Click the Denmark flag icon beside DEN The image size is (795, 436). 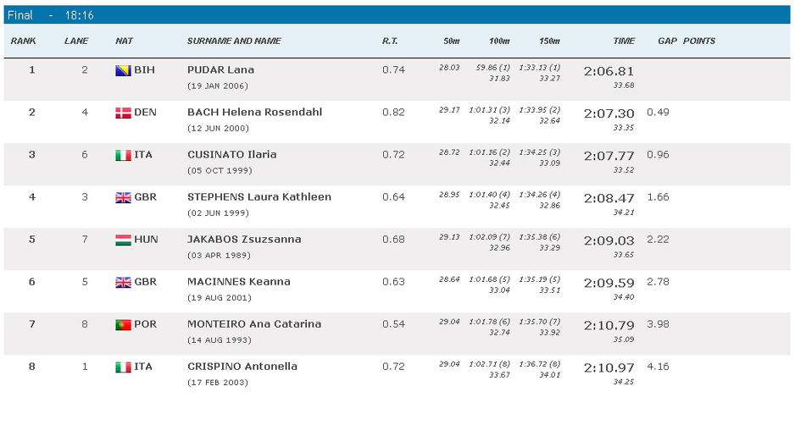click(x=123, y=113)
